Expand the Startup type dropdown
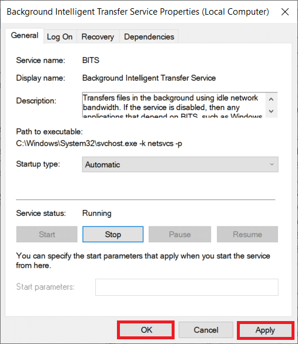The width and height of the screenshot is (298, 344). [x=180, y=165]
